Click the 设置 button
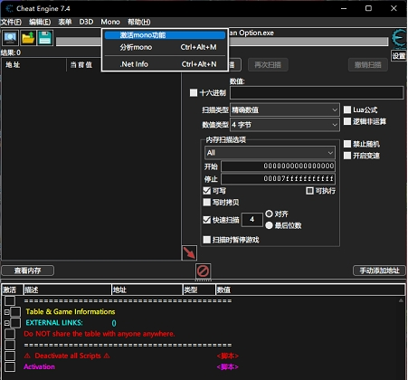Image resolution: width=408 pixels, height=380 pixels. click(x=399, y=56)
